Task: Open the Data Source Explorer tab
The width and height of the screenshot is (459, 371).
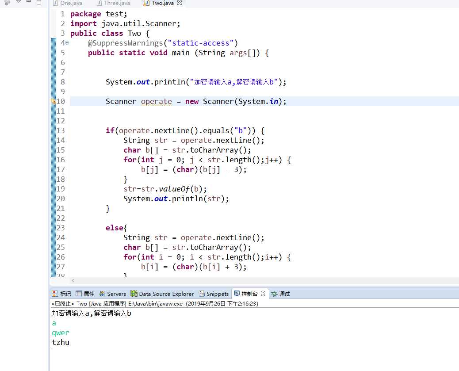Action: tap(162, 294)
